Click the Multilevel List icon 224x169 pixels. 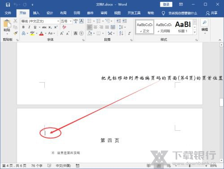click(x=108, y=21)
